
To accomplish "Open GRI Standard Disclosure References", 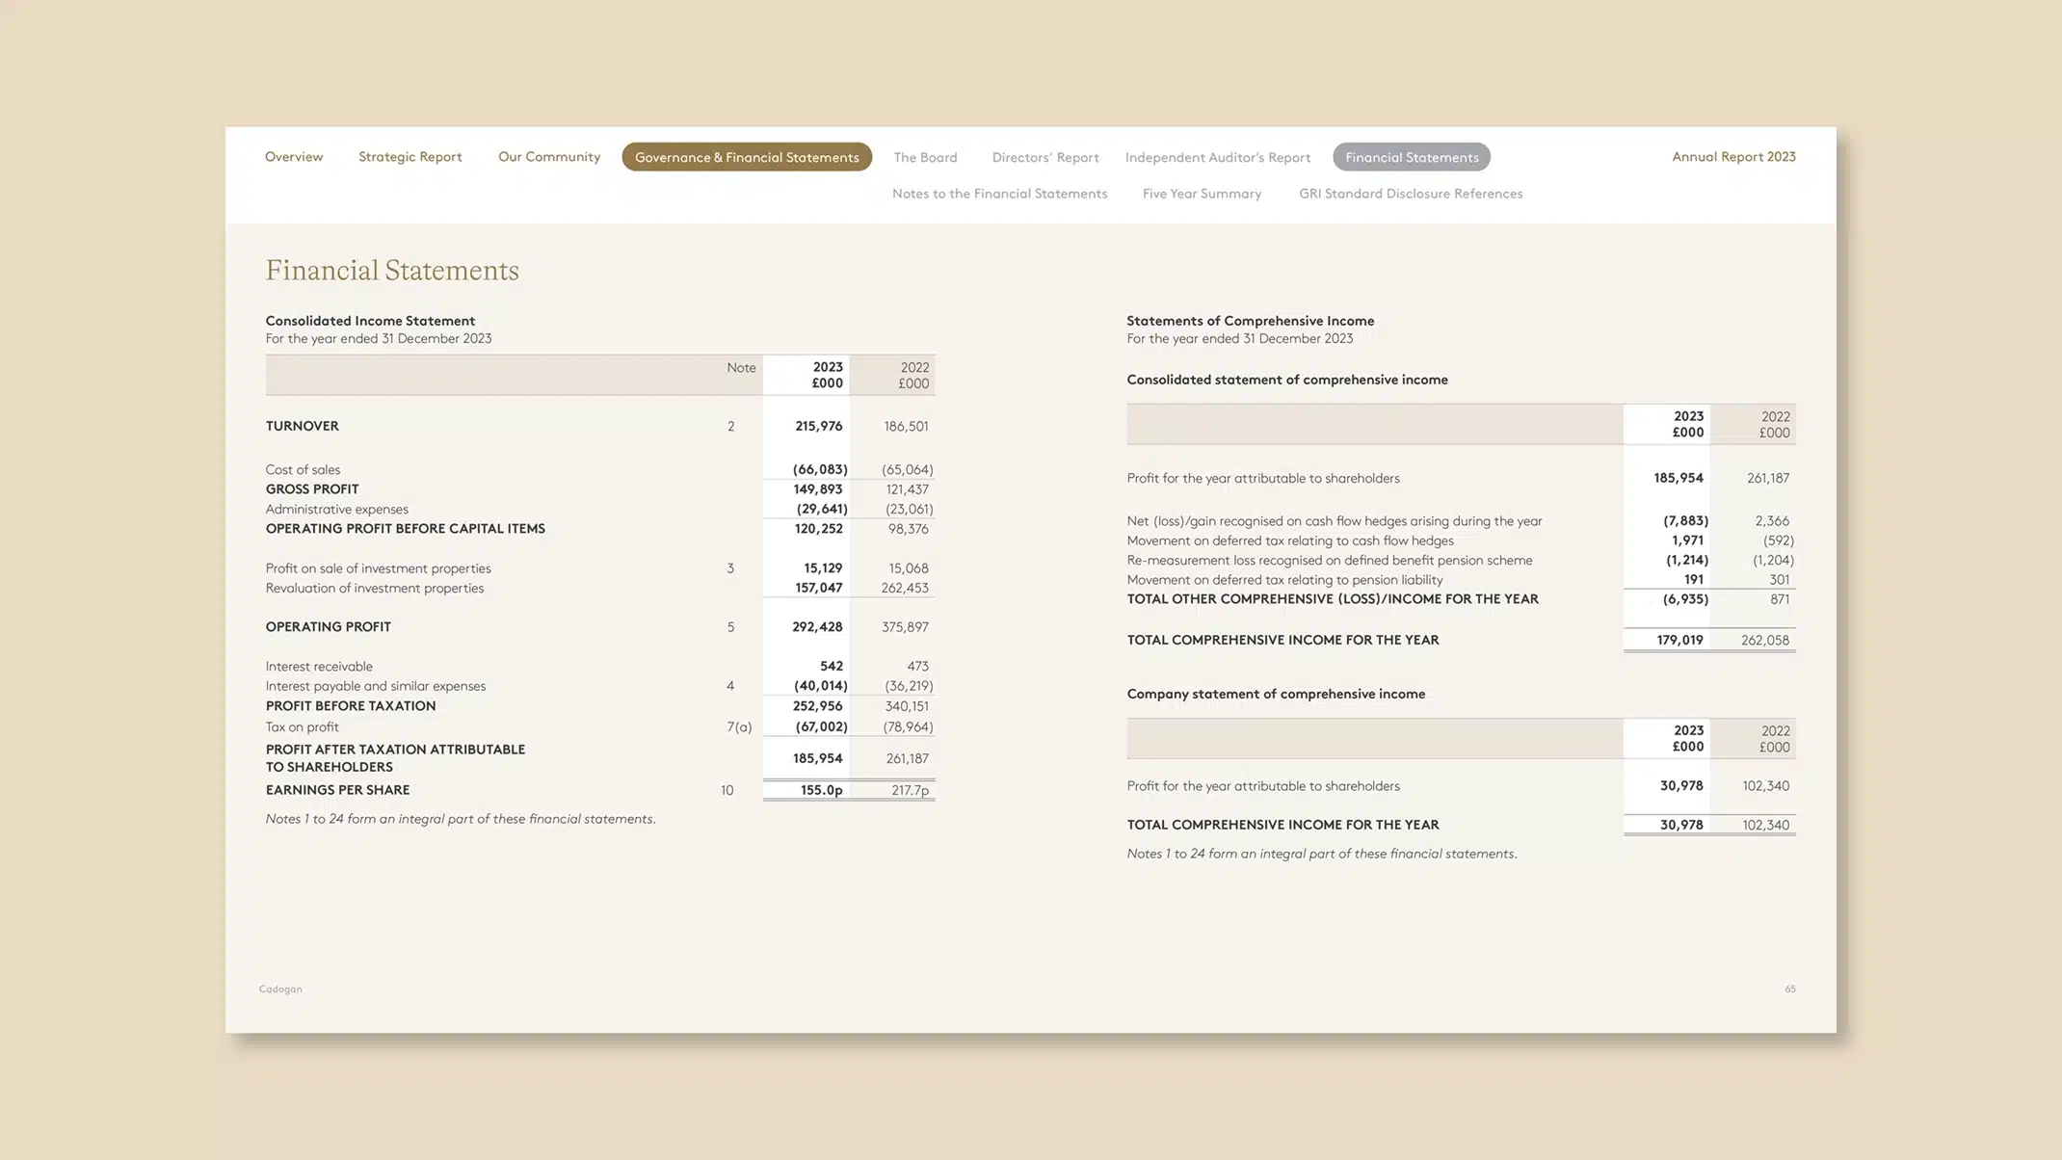I will click(1410, 194).
